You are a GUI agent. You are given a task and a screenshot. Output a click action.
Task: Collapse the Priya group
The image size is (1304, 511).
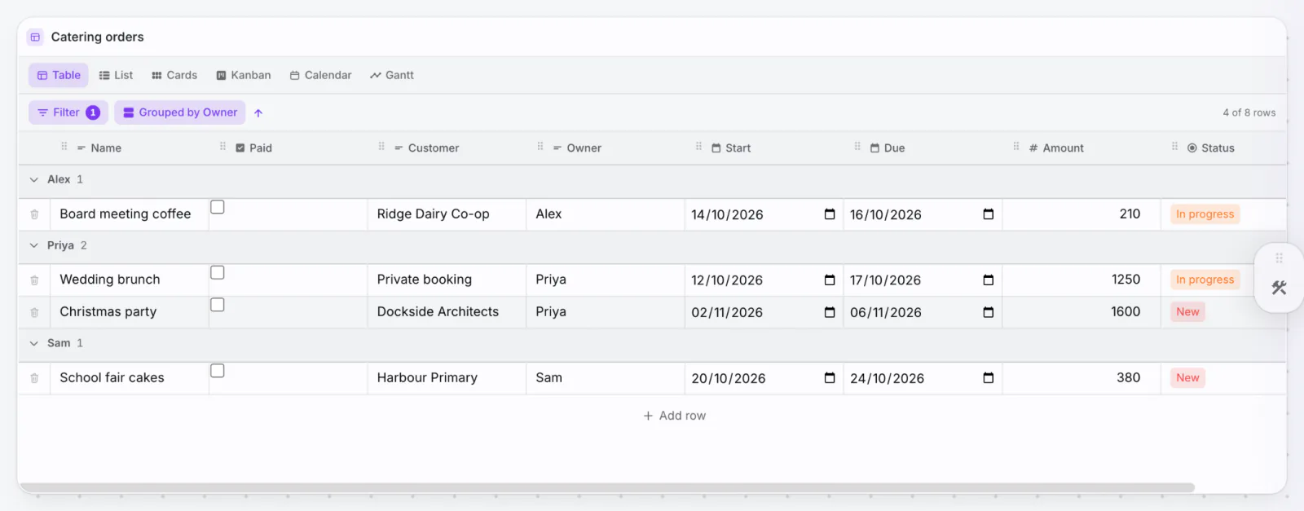coord(34,245)
